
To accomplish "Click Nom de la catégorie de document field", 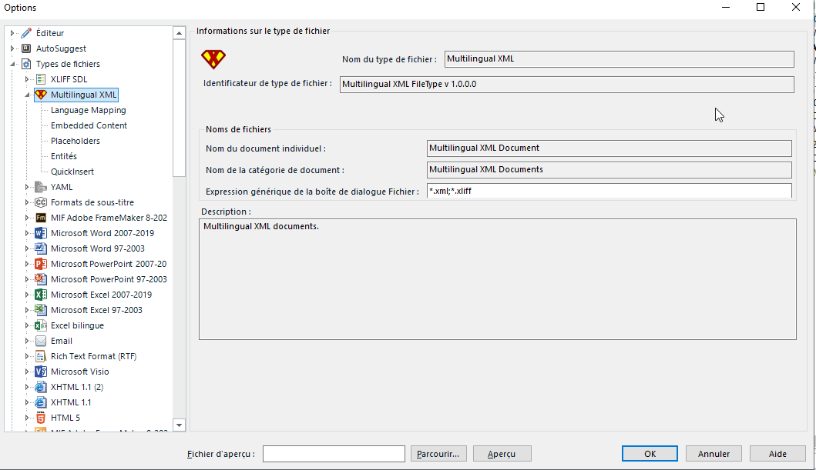I will tap(609, 170).
